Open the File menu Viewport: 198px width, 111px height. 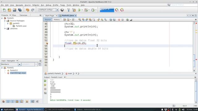point(2,5)
